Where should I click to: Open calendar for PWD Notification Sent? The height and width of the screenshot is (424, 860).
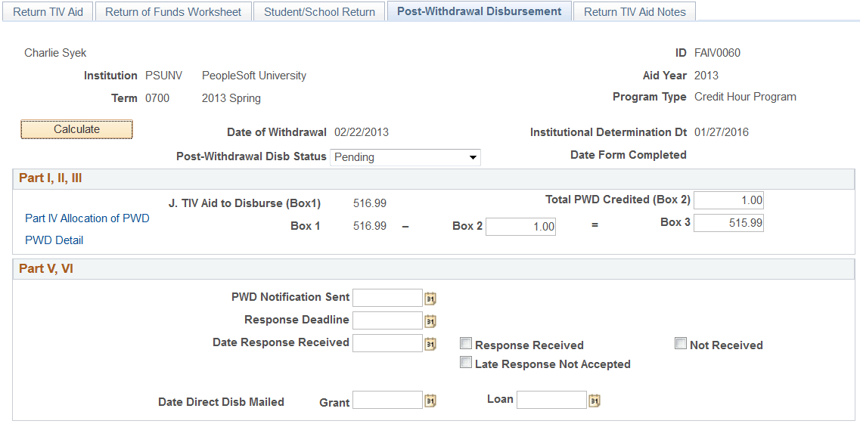click(430, 299)
